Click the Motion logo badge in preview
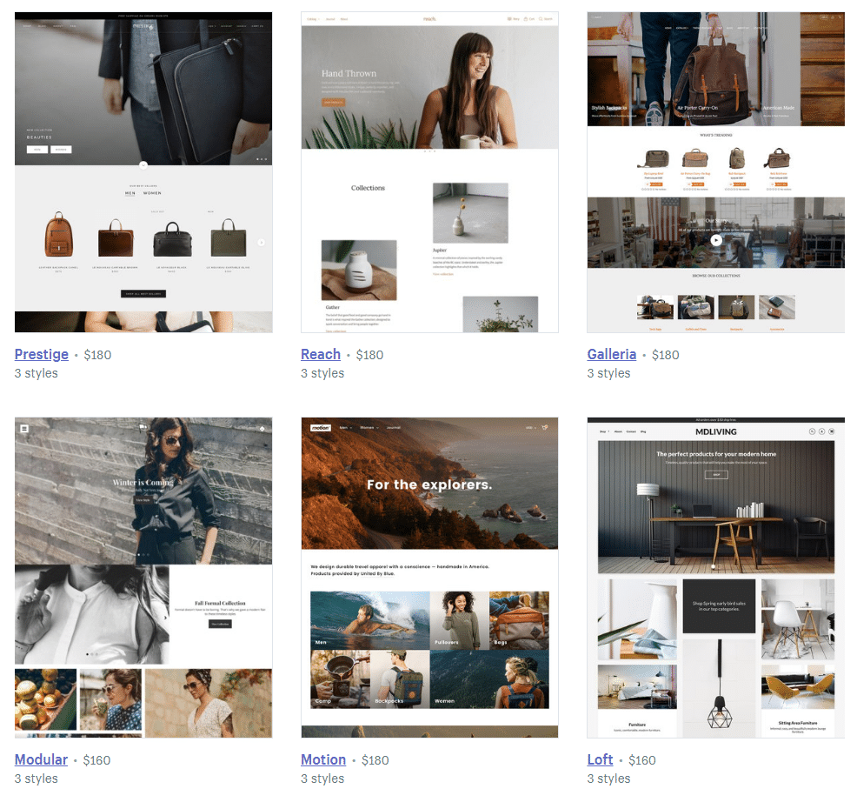Viewport: 857px width, 802px height. [x=321, y=427]
